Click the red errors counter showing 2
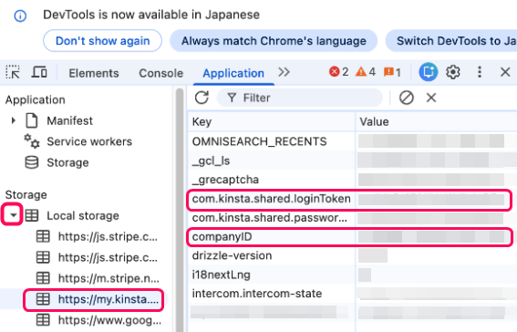This screenshot has width=517, height=332. click(x=338, y=72)
